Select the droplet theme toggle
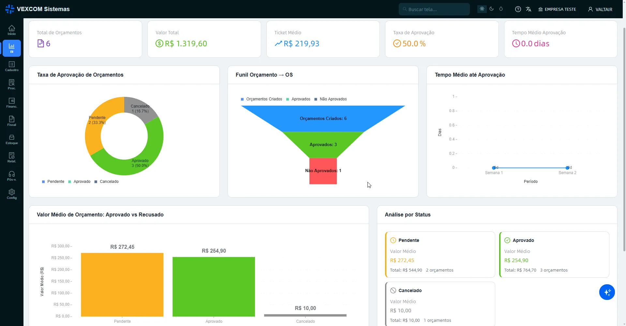The height and width of the screenshot is (326, 626). tap(501, 9)
